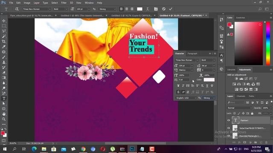Hide the Fashion! text layer
This screenshot has height=153, width=273.
pyautogui.click(x=229, y=120)
